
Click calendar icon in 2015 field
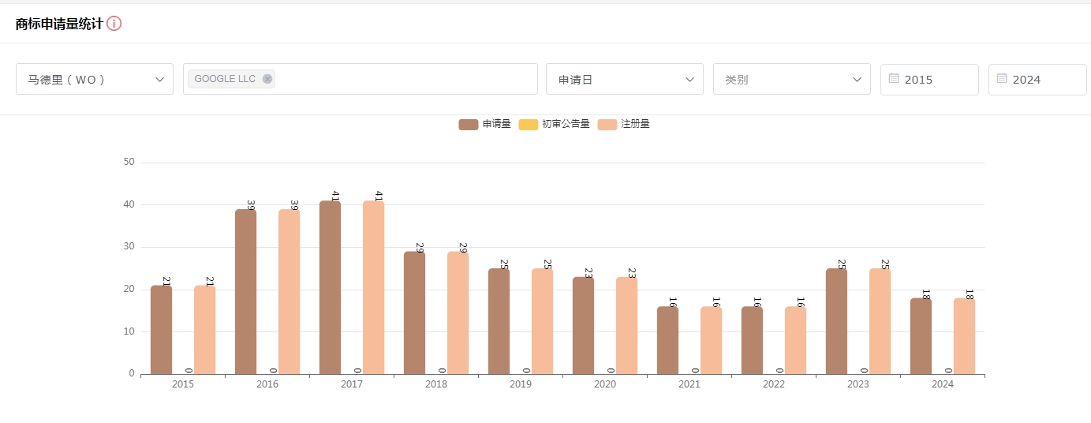(x=894, y=79)
